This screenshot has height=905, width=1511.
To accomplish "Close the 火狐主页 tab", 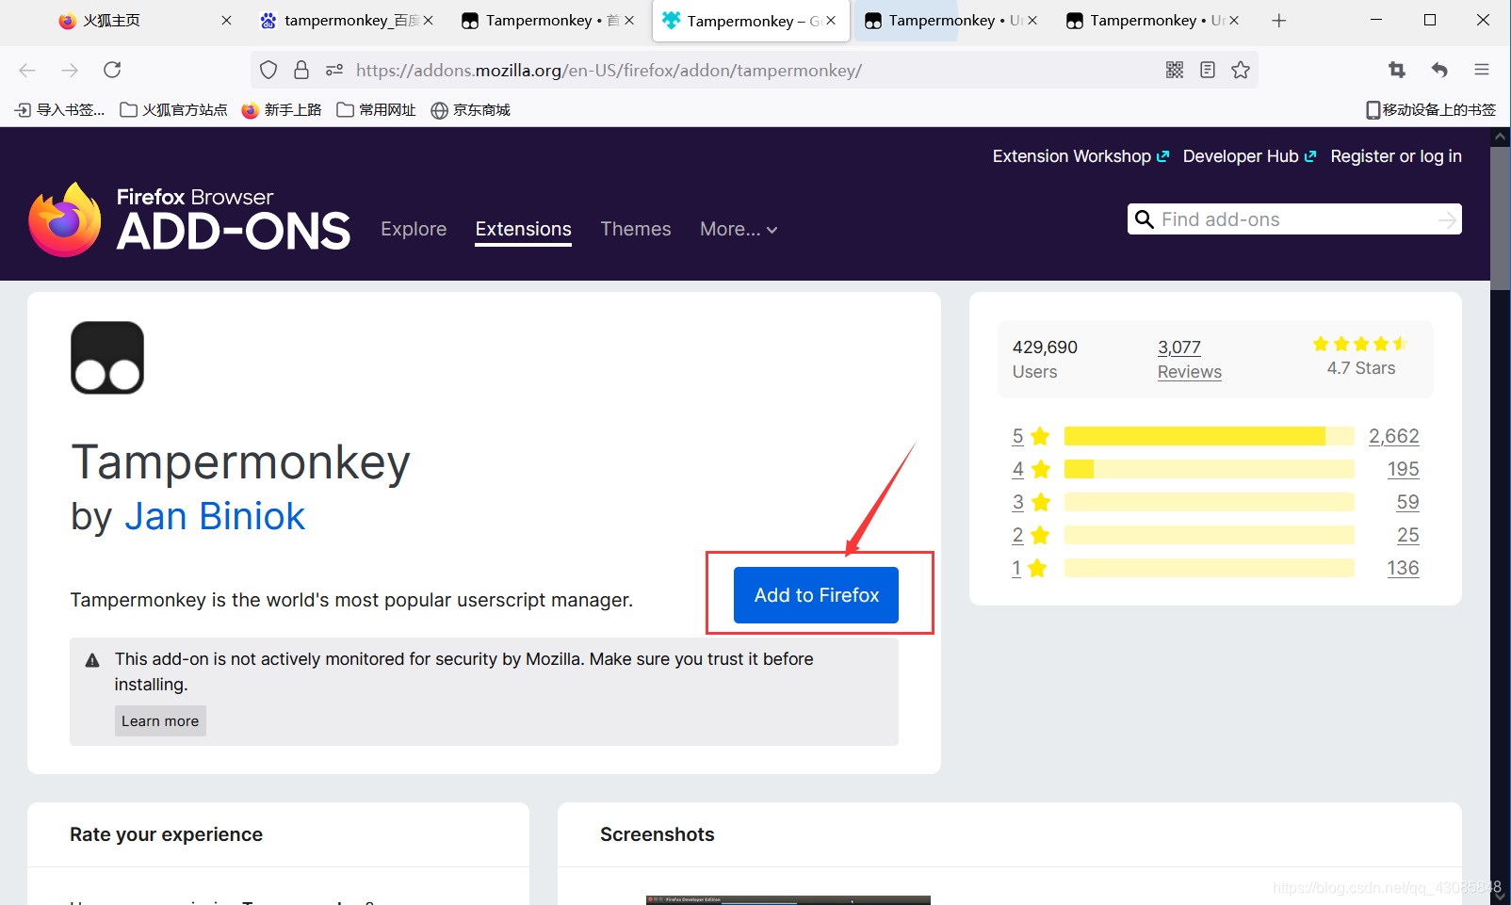I will (226, 21).
